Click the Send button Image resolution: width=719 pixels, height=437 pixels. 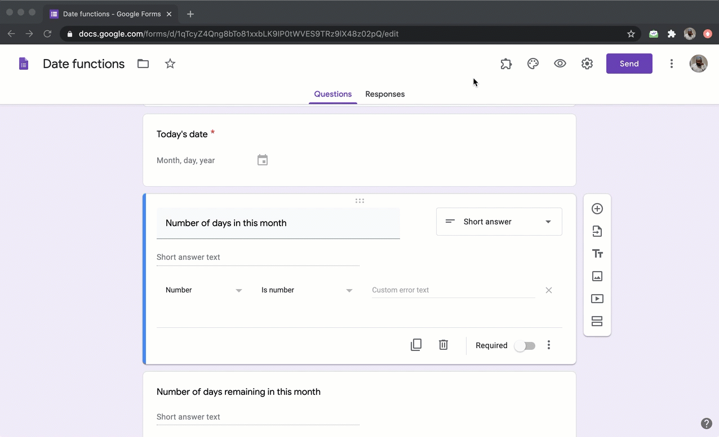point(629,64)
